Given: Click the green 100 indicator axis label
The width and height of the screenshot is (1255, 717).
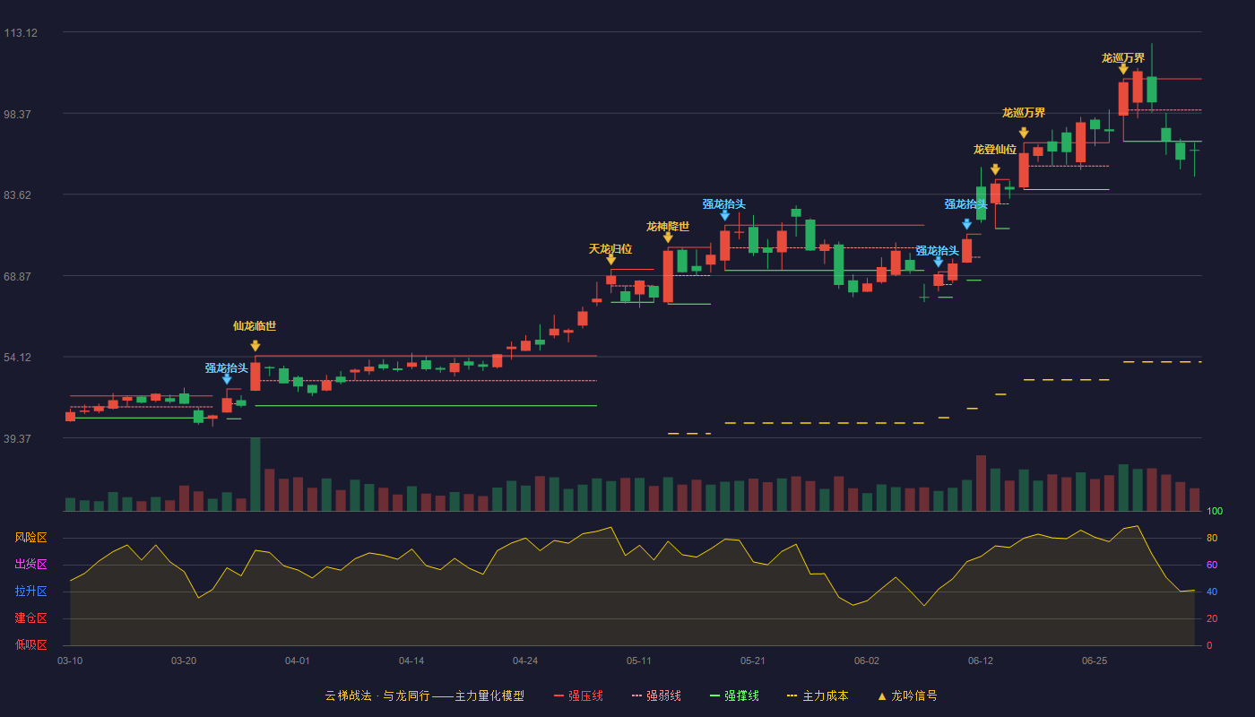Looking at the screenshot, I should point(1215,511).
